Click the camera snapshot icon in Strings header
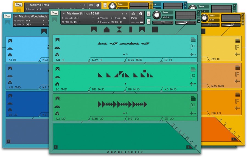The width and height of the screenshot is (247, 157). 133,13
